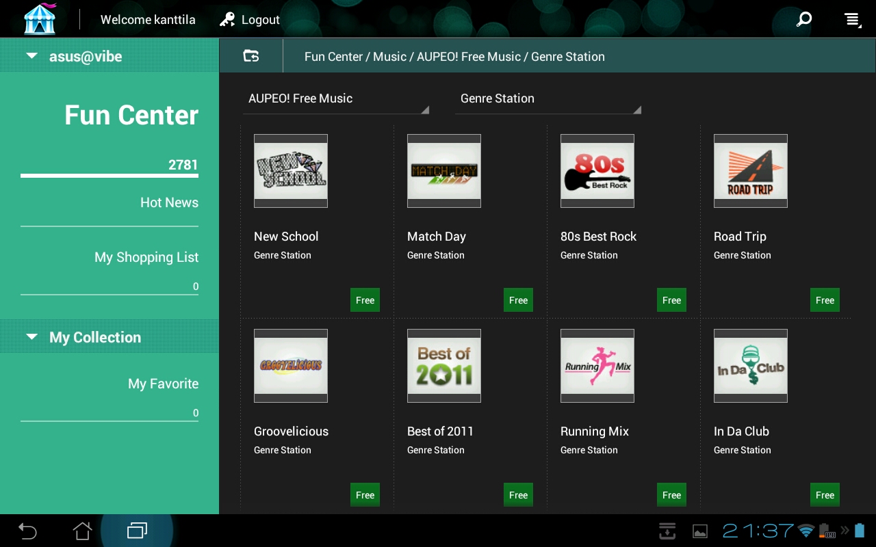Click the Free button for Match Day
The image size is (876, 547).
pyautogui.click(x=519, y=300)
